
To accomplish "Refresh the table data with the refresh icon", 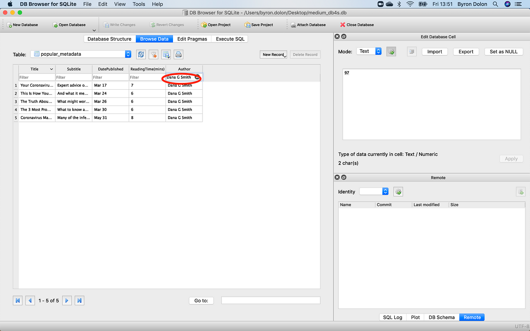I will coord(141,54).
